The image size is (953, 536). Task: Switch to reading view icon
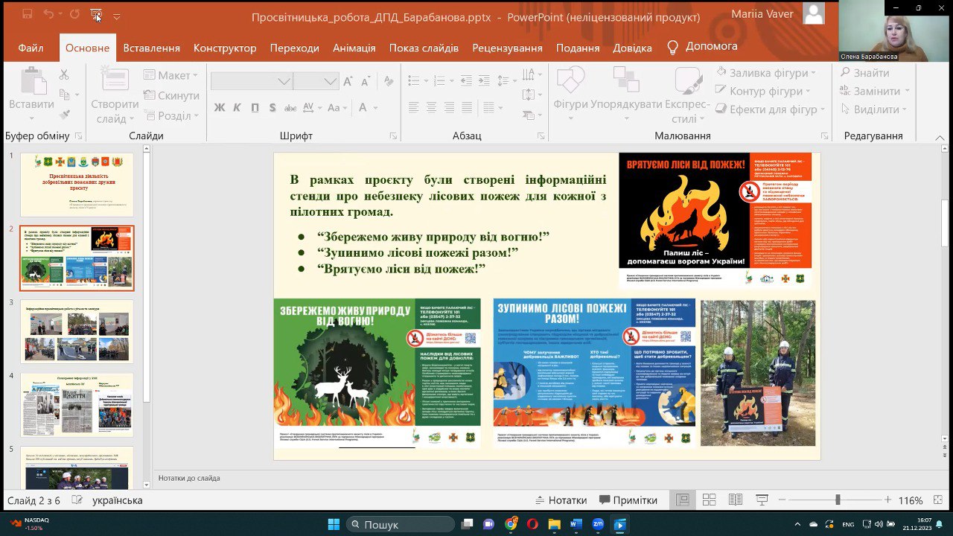736,500
